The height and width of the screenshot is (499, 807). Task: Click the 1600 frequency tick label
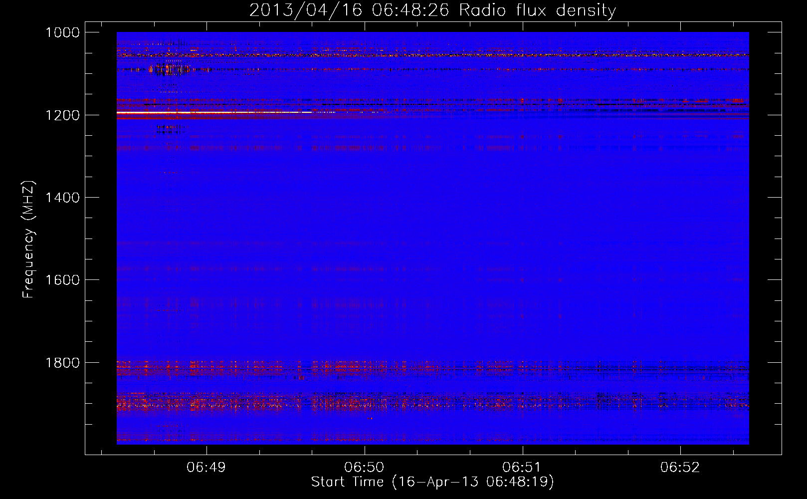(x=62, y=280)
